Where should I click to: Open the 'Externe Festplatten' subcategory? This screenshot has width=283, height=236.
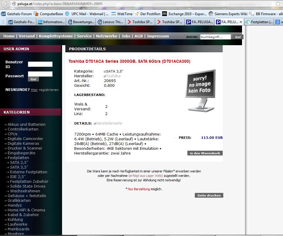[x=29, y=172]
